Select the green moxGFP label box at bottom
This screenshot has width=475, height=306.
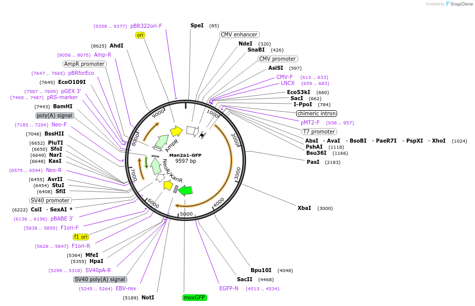coord(195,297)
